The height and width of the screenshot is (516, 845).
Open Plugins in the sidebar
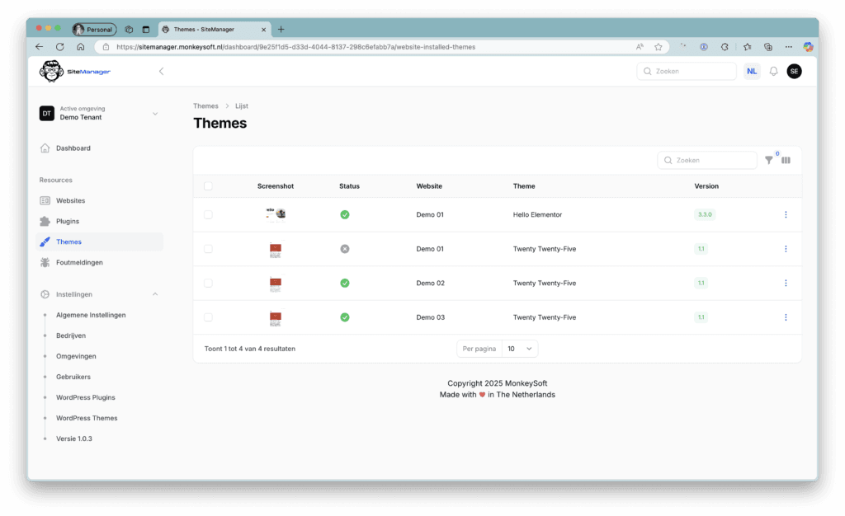click(68, 221)
